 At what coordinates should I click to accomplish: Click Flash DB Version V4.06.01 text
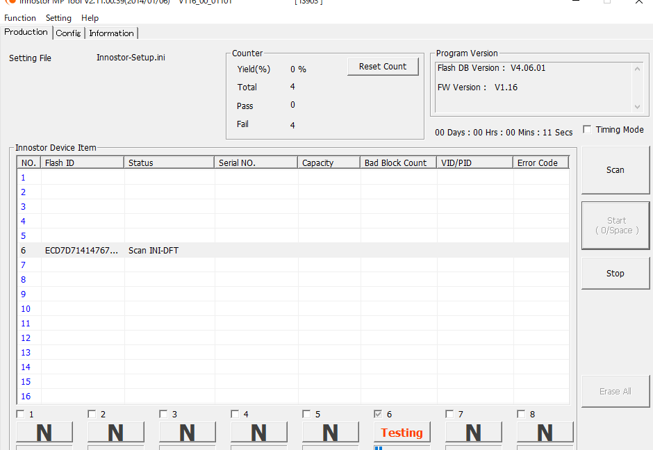click(491, 68)
